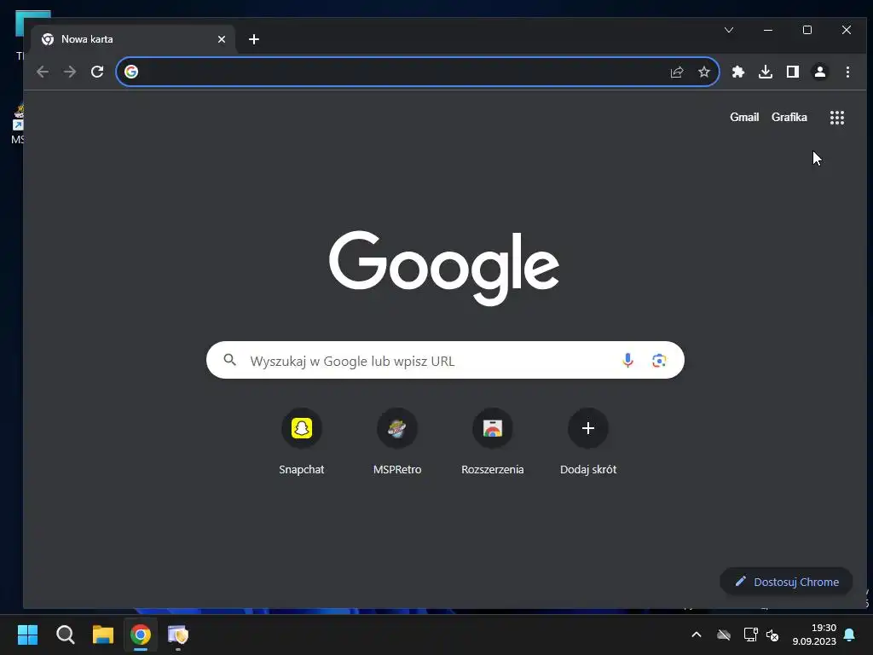
Task: Search by image with Google Lens icon
Action: click(659, 361)
